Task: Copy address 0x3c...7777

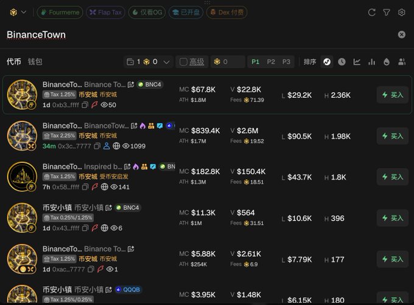Action: (x=97, y=146)
